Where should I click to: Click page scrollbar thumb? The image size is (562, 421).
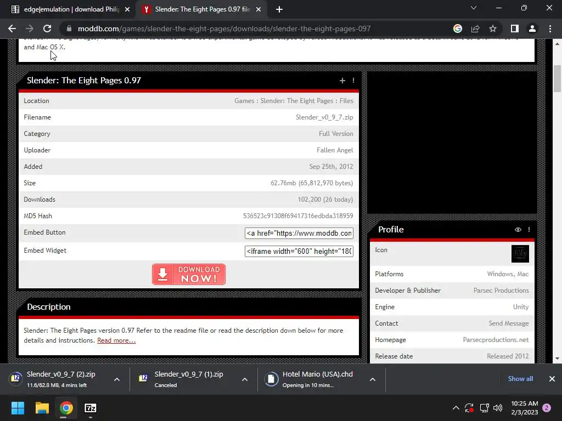coord(557,78)
